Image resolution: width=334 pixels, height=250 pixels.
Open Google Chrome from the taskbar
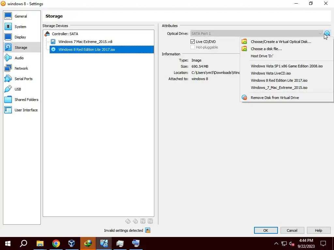pyautogui.click(x=56, y=243)
